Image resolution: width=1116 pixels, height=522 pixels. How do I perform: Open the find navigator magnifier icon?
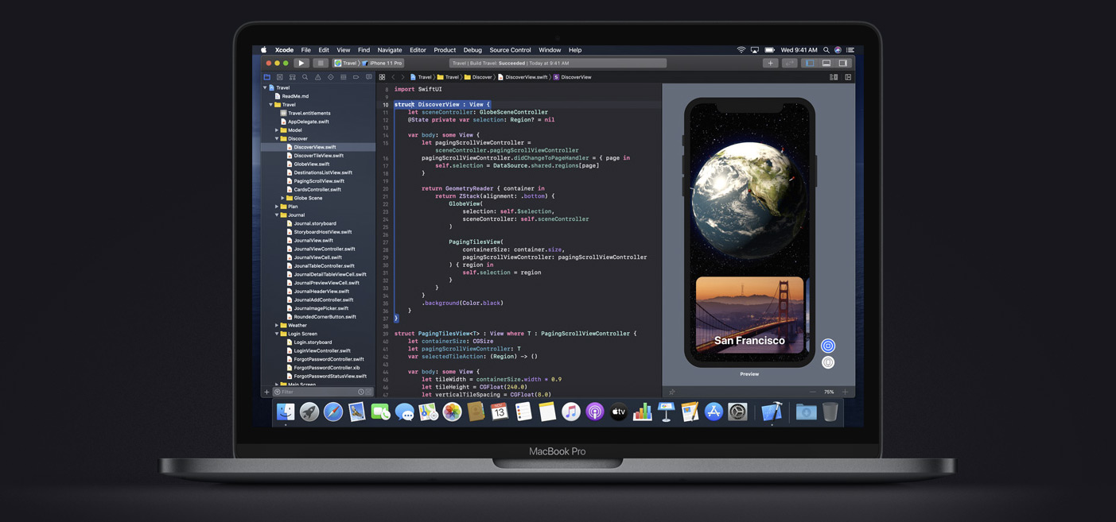(305, 77)
